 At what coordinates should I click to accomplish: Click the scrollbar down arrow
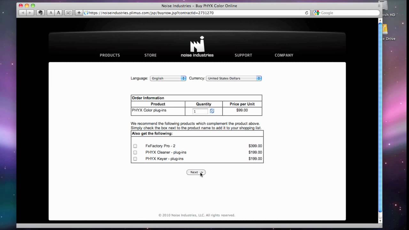coord(380,221)
